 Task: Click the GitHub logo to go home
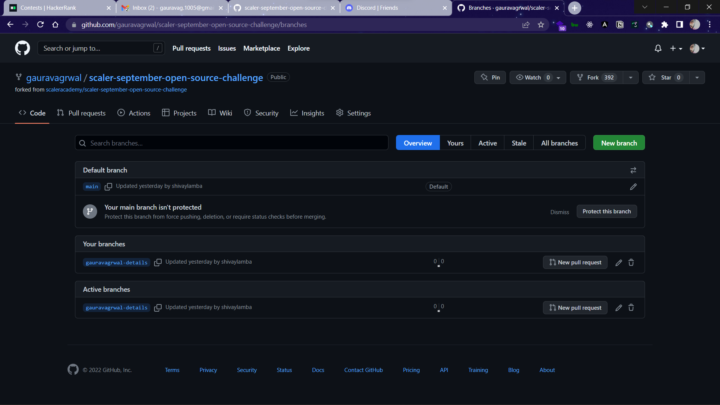[x=22, y=48]
